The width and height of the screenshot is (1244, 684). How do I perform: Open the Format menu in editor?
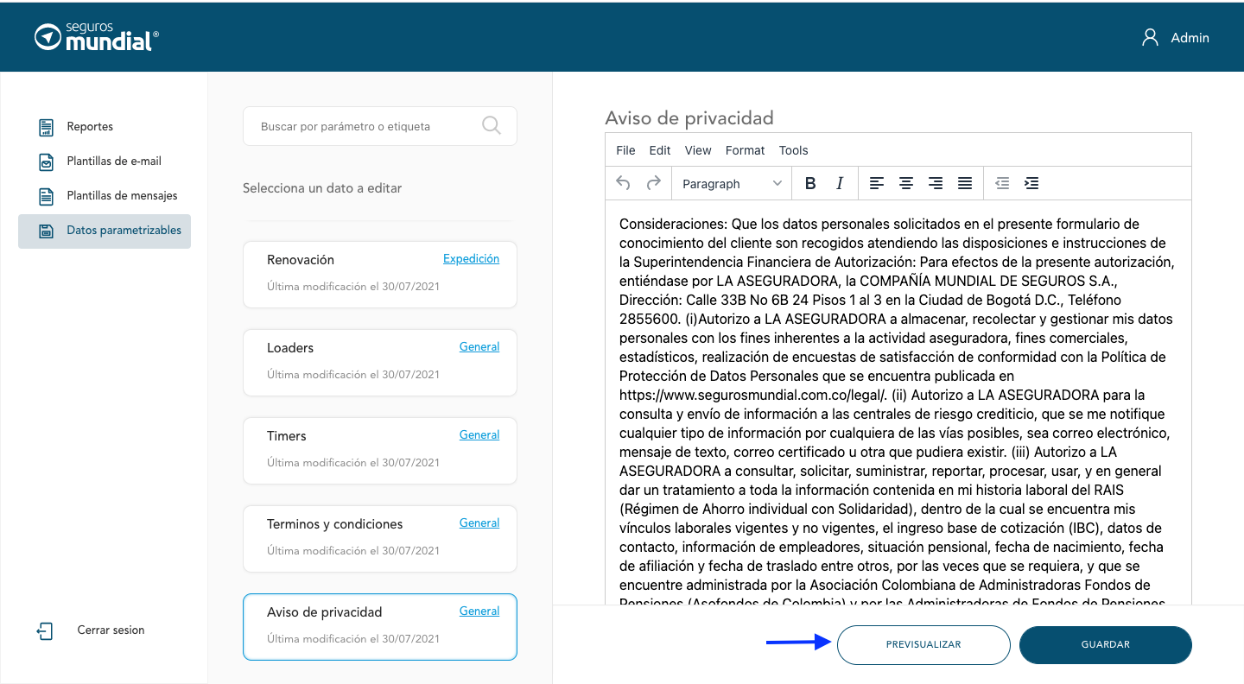(x=746, y=150)
